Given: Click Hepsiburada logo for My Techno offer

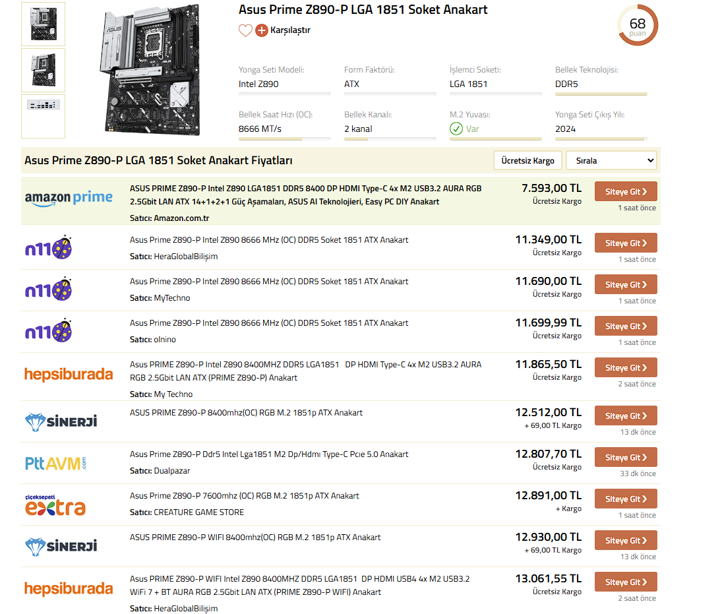Looking at the screenshot, I should 69,375.
